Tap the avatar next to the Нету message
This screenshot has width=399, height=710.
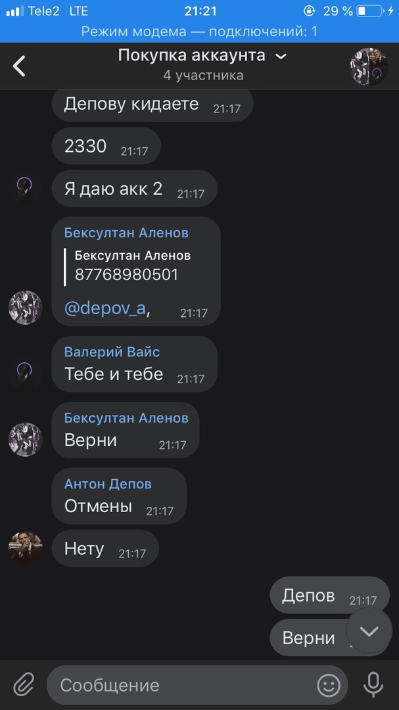tap(25, 548)
